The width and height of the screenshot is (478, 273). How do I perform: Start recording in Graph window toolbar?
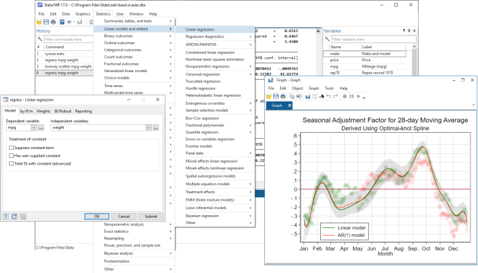click(x=344, y=97)
